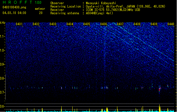Image resolution: width=177 pixels, height=112 pixels.
Task: Click the Observer label
Action: (x=57, y=3)
